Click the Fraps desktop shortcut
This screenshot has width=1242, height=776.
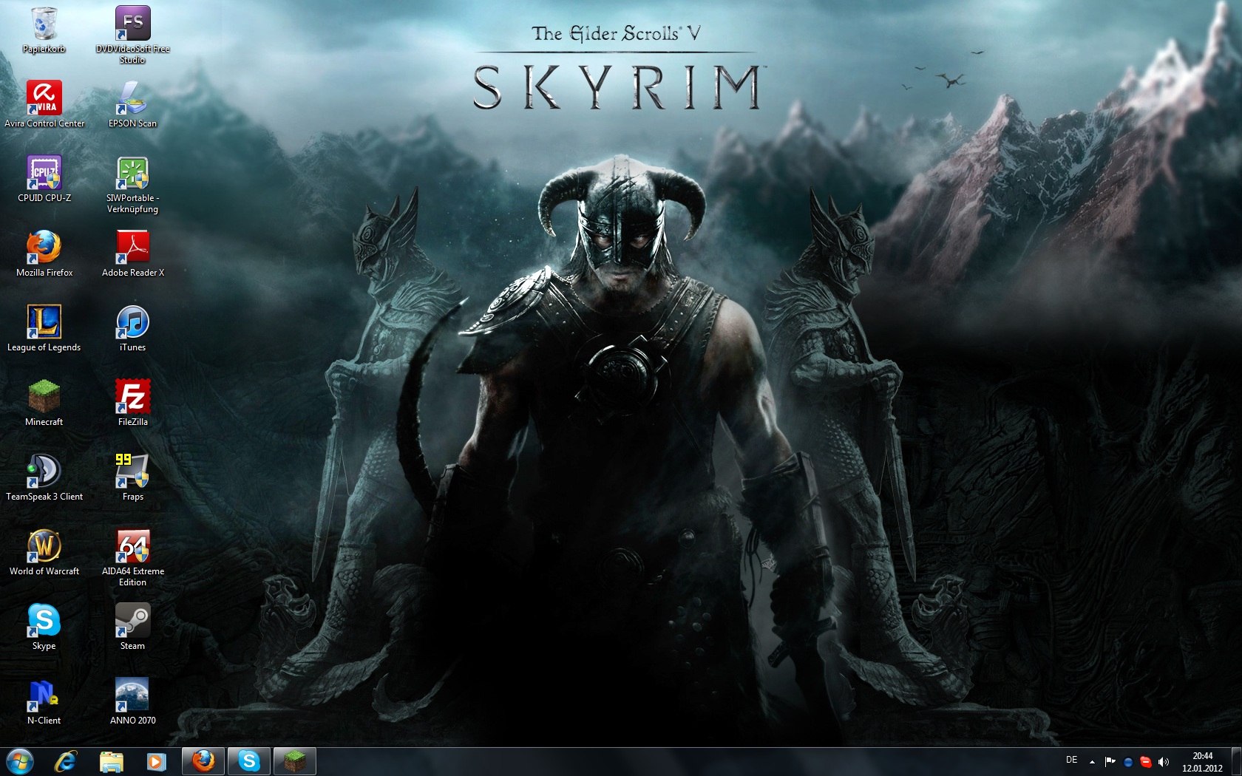point(133,472)
